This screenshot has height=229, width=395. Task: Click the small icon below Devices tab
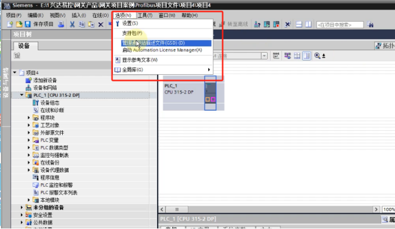point(17,55)
